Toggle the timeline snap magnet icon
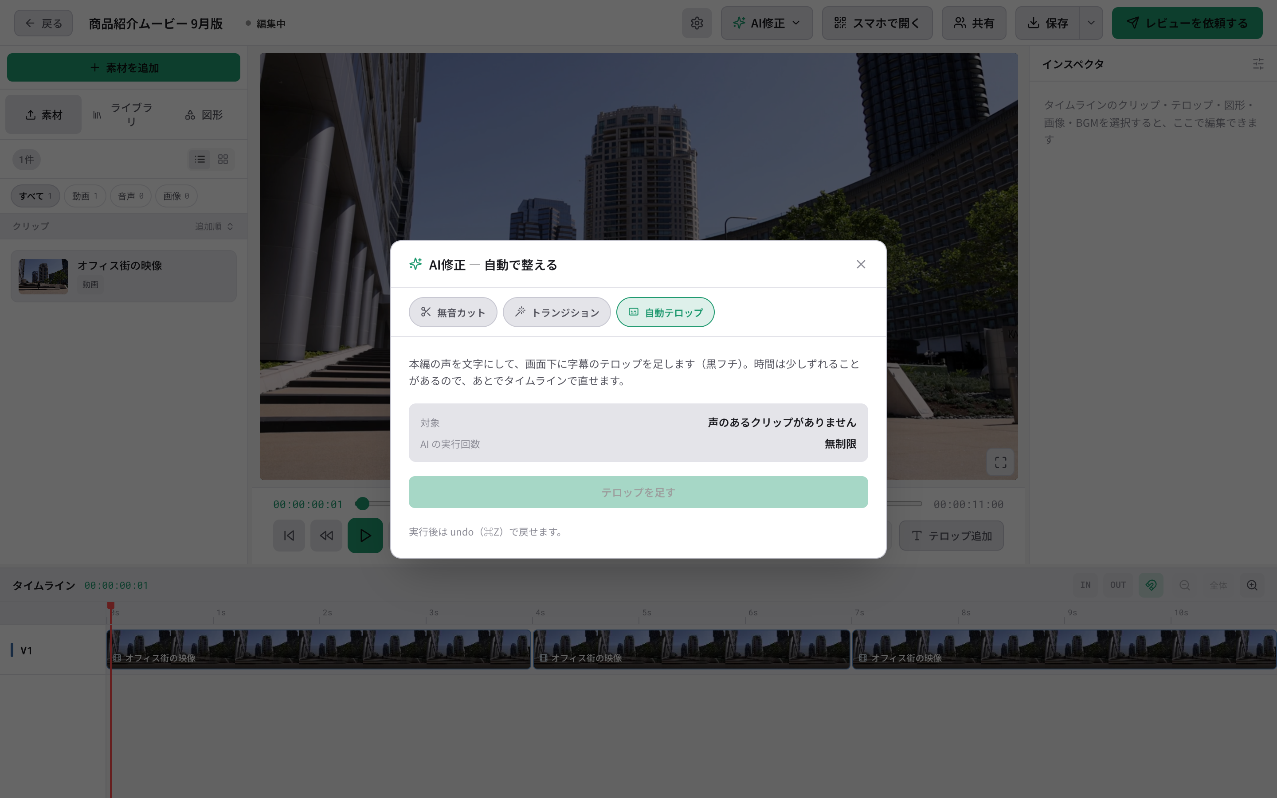Image resolution: width=1277 pixels, height=798 pixels. (x=1151, y=585)
